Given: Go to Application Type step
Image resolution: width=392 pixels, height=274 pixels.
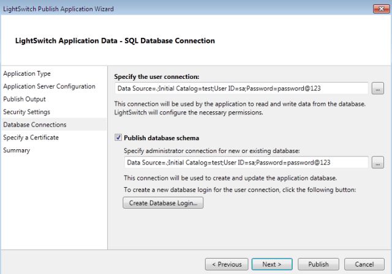Looking at the screenshot, I should (27, 73).
